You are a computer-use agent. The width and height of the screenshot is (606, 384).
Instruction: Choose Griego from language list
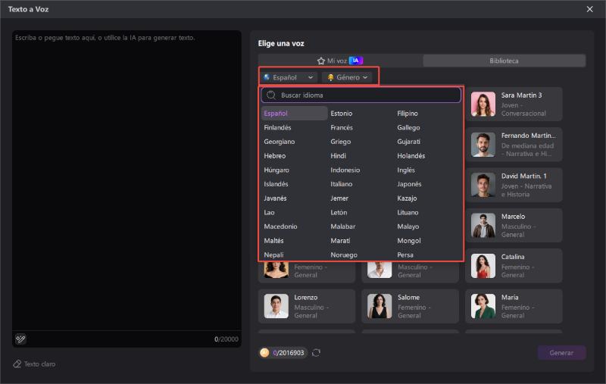340,142
